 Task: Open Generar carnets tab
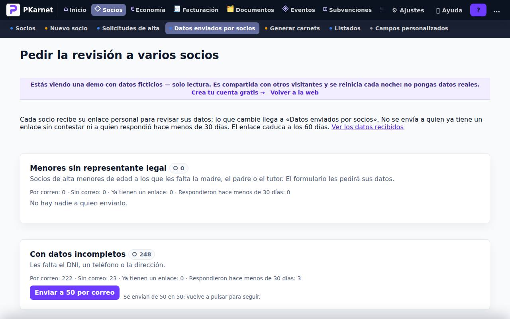[x=292, y=28]
